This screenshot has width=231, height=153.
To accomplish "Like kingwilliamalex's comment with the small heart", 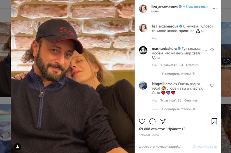I will tap(212, 85).
